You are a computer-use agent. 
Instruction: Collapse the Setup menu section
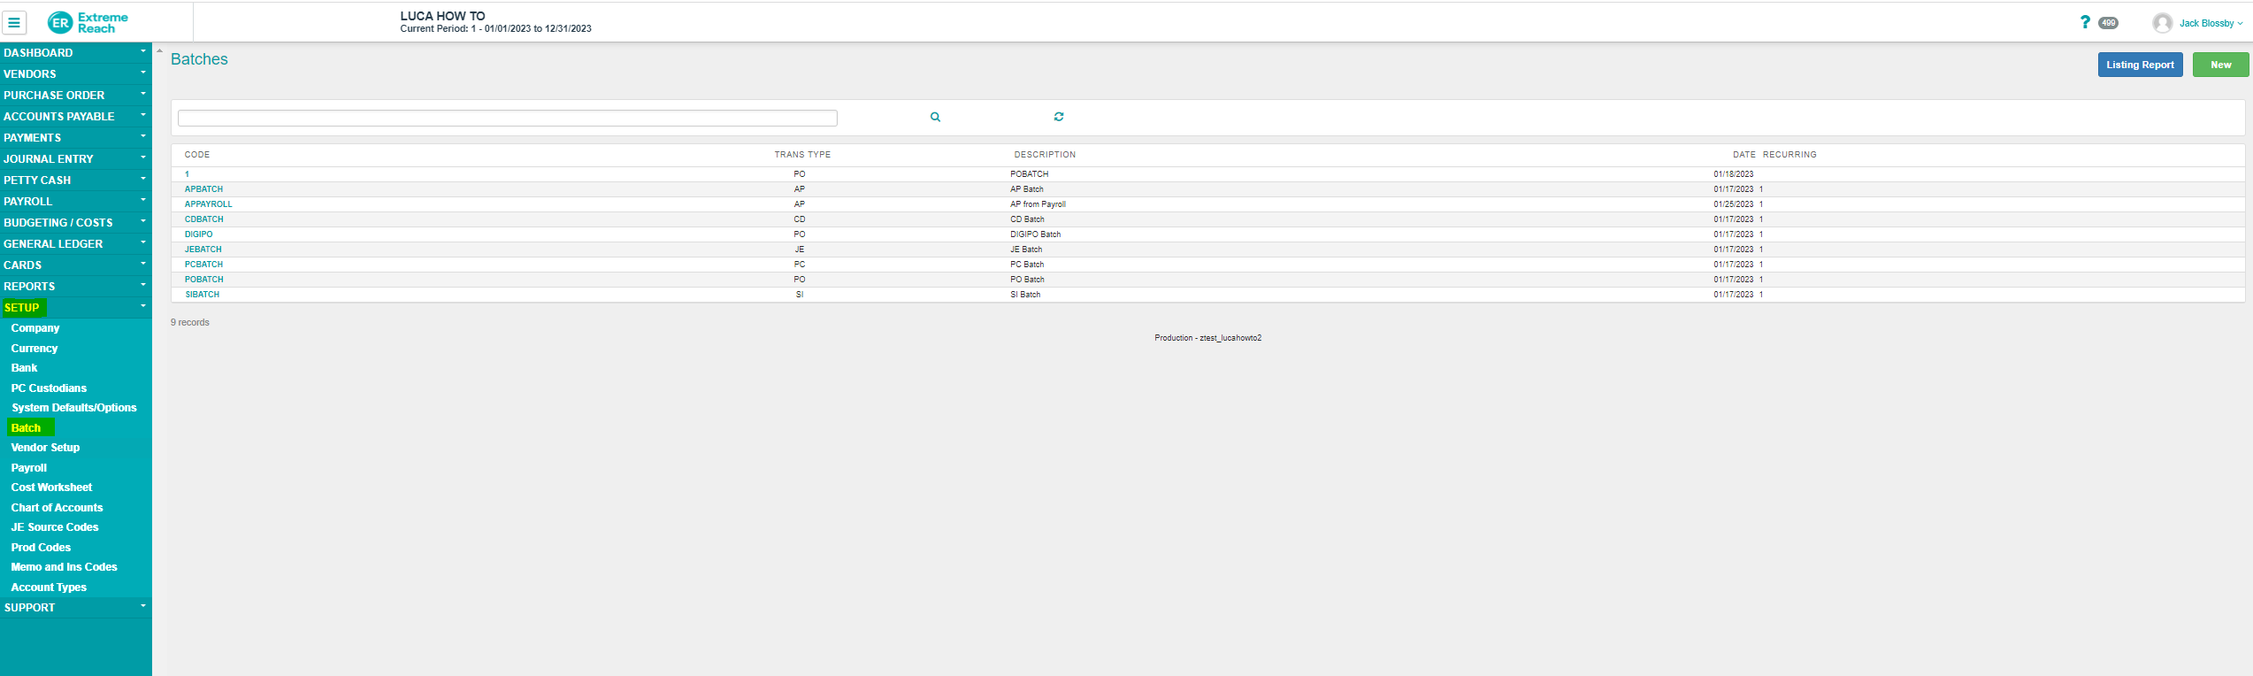75,307
